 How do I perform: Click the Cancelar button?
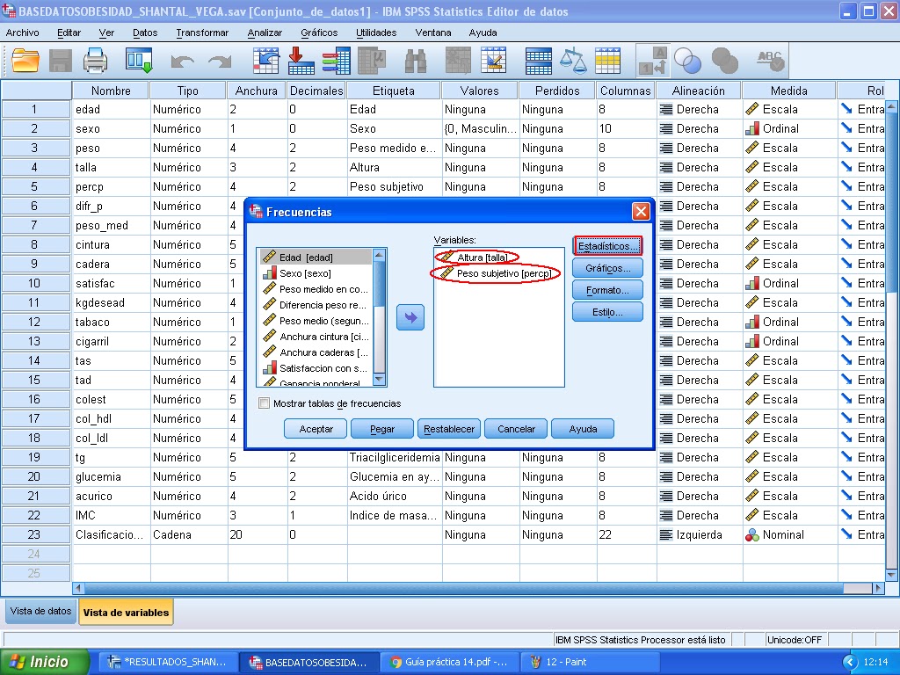(516, 429)
